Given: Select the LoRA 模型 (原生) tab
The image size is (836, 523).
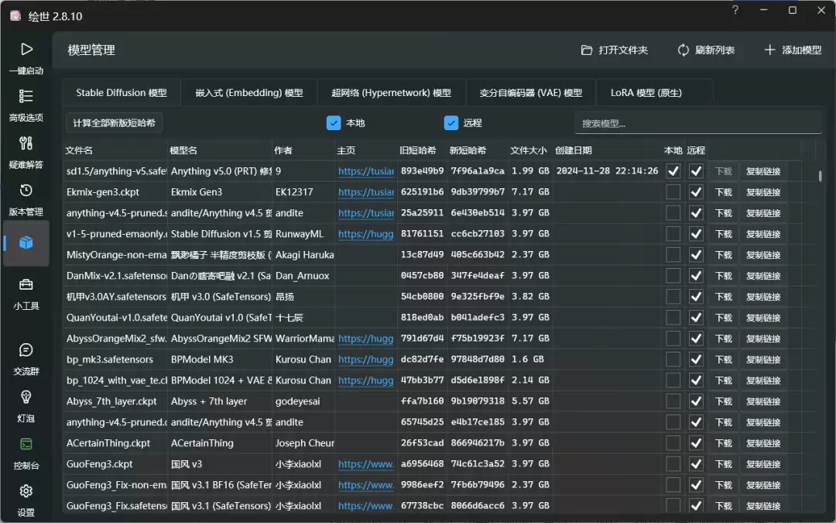Looking at the screenshot, I should point(646,93).
